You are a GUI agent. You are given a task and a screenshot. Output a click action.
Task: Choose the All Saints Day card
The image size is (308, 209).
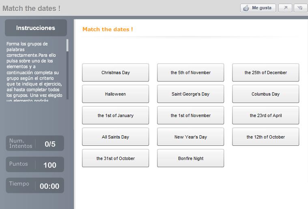(116, 137)
